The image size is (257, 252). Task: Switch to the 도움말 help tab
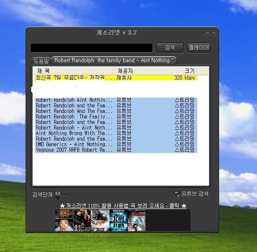(41, 61)
